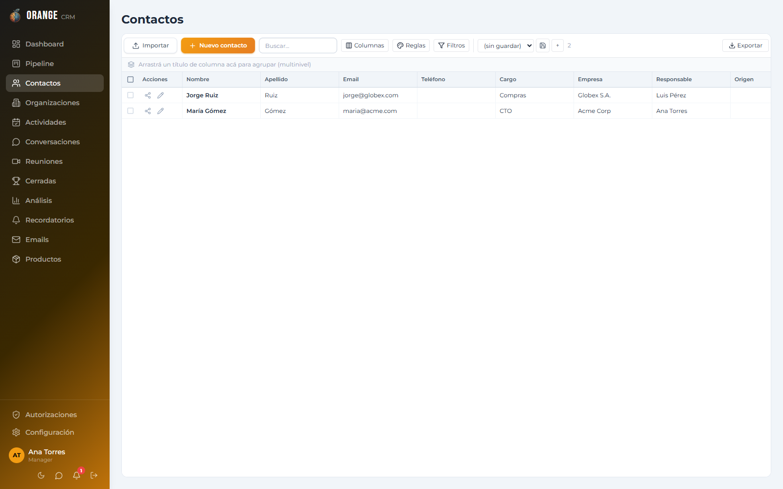
Task: Sort by the Nombre column header
Action: tap(221, 79)
